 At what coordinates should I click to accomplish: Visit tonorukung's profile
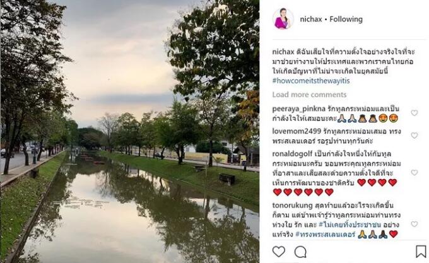coord(292,206)
